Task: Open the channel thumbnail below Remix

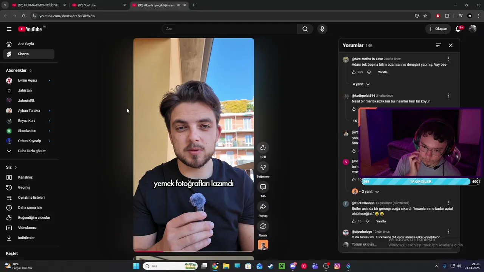Action: (263, 245)
